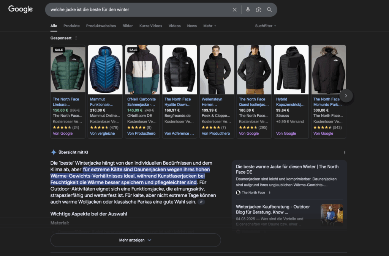Click the Von vergleiche link

[102, 133]
